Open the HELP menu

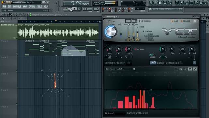[x=46, y=7]
